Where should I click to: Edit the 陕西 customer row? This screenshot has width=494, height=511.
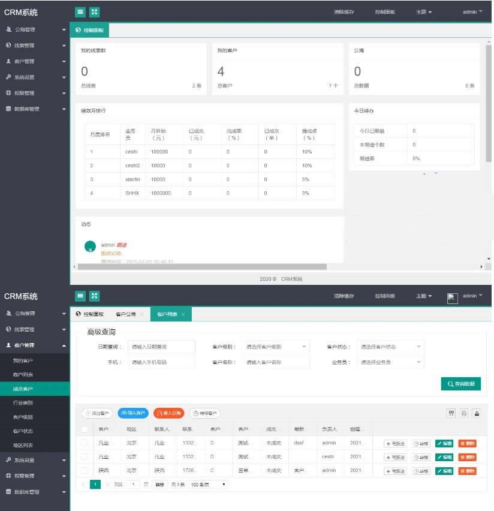pyautogui.click(x=444, y=471)
